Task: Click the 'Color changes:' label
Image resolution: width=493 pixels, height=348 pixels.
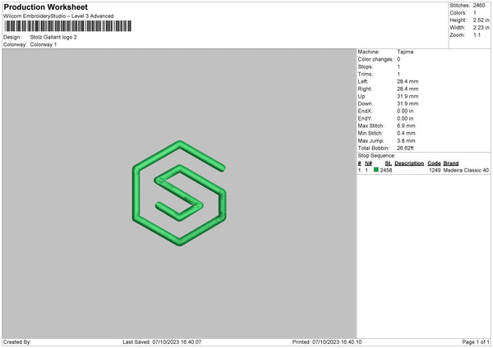Action: coord(376,59)
